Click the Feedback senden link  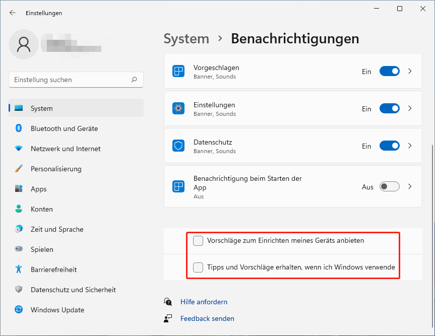[x=207, y=318]
